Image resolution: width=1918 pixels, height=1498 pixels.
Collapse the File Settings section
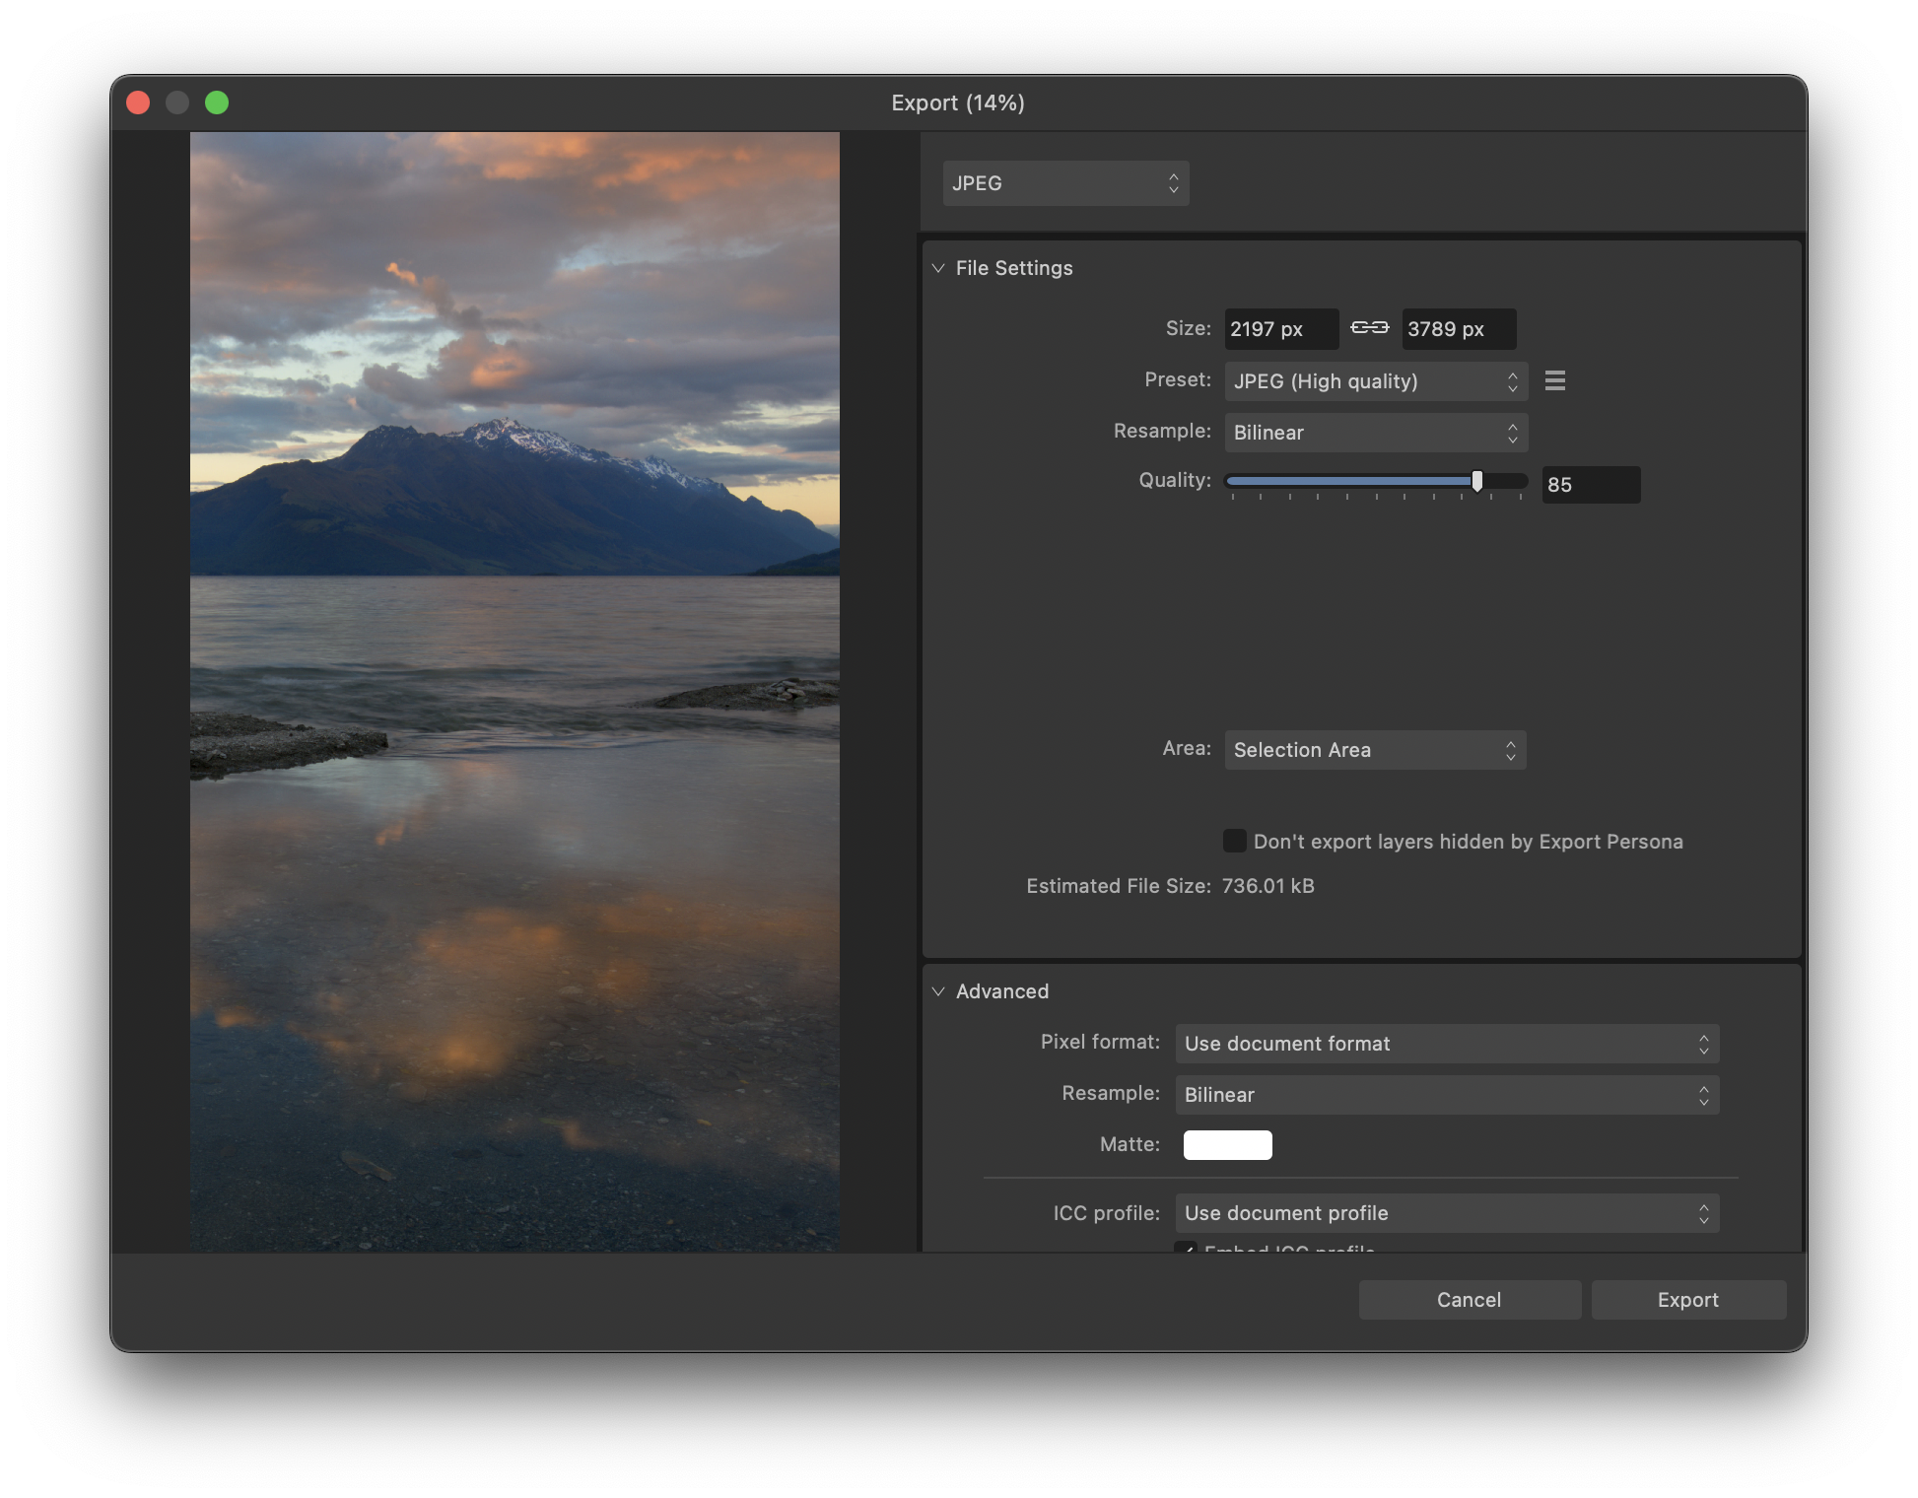coord(938,268)
